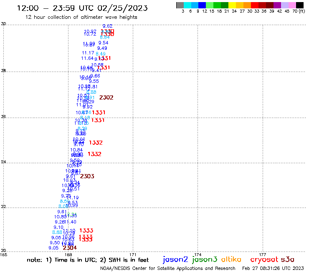Click the light blue value '8.49'

click(101, 54)
